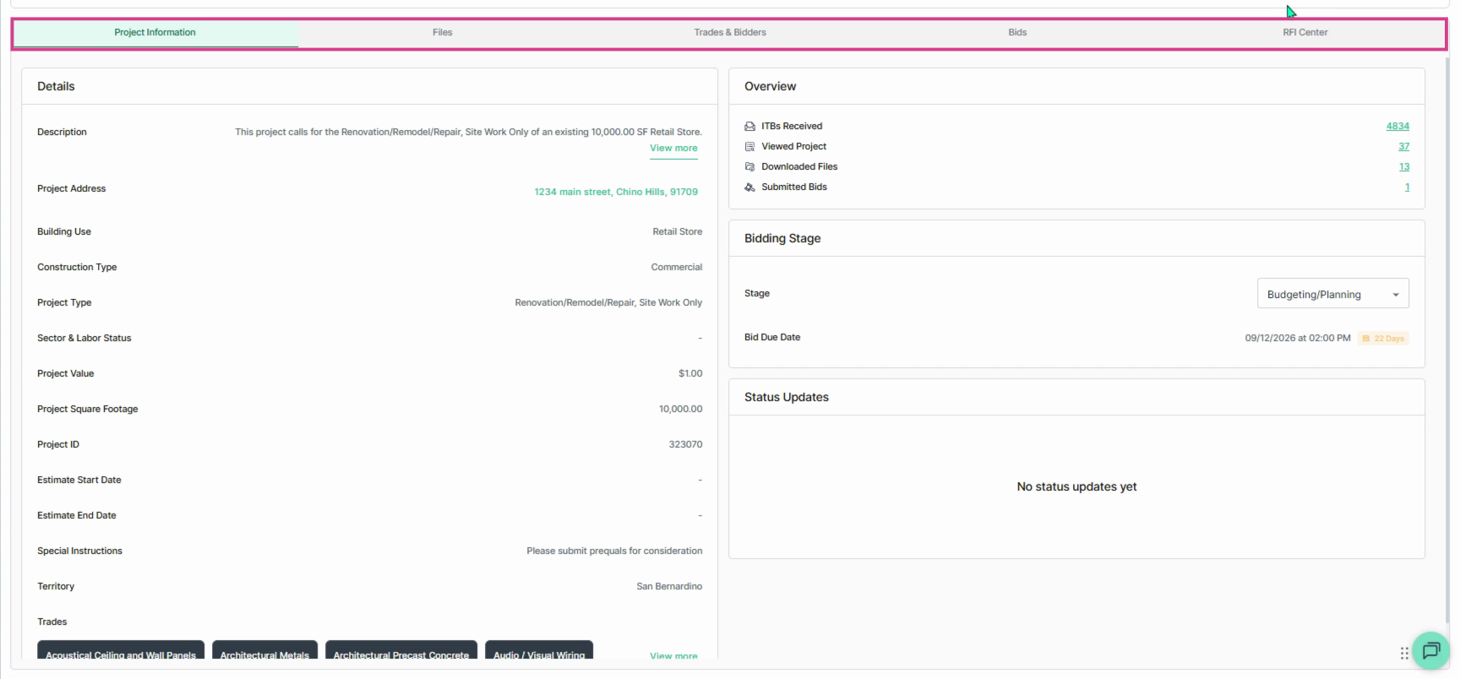Select the Architectural Precast Concrete trade tag
This screenshot has width=1460, height=679.
click(x=401, y=650)
